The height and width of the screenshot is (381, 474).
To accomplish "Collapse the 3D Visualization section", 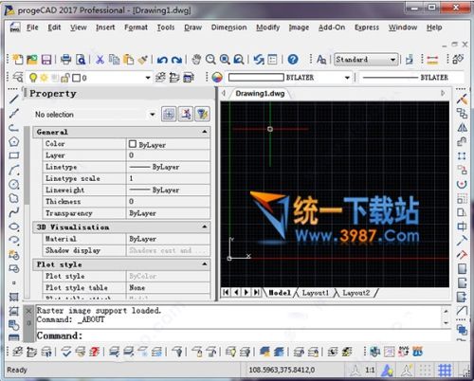I will [x=205, y=227].
